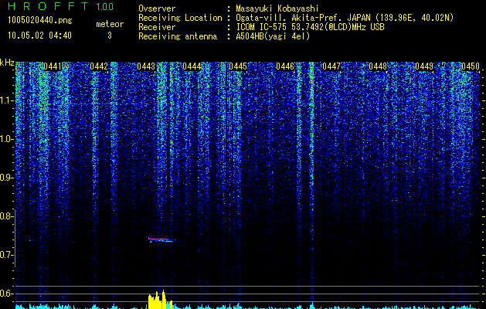Click the antenna text A504HB(yagi 4el)

click(273, 36)
